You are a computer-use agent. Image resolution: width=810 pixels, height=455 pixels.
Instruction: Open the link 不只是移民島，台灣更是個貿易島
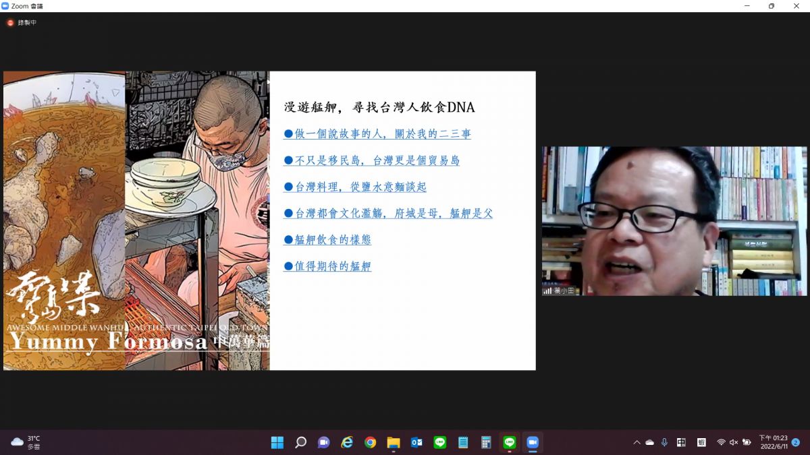(371, 160)
